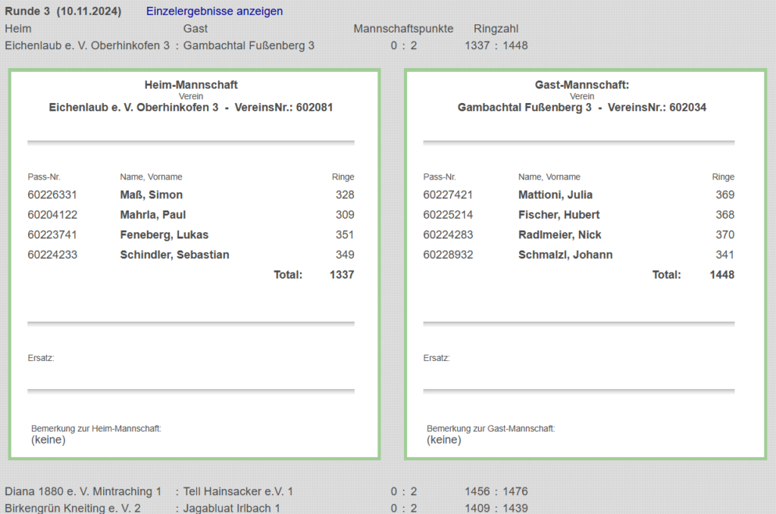Image resolution: width=776 pixels, height=514 pixels.
Task: Click shooter name Mattioni, Julia
Action: tap(555, 195)
